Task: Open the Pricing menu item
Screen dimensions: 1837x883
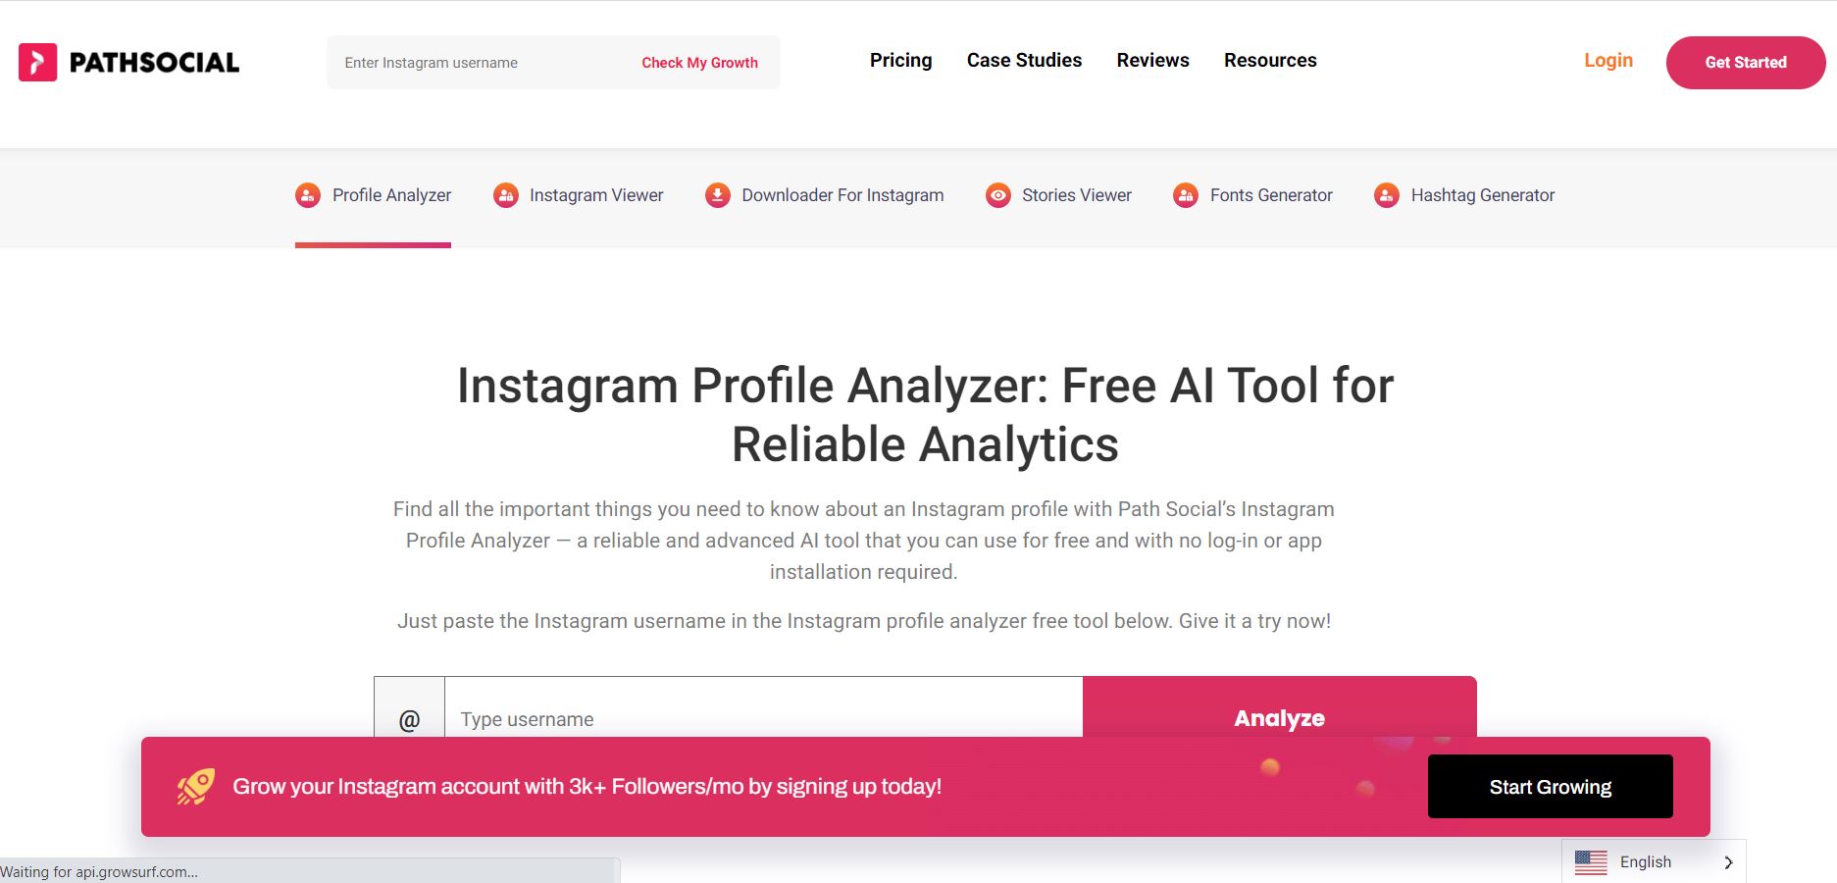Action: click(900, 61)
